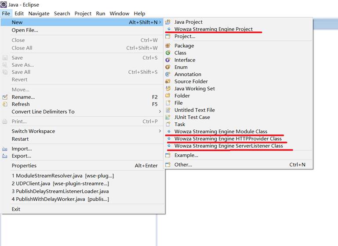
Task: Expand the New submenu arrow
Action: click(160, 22)
